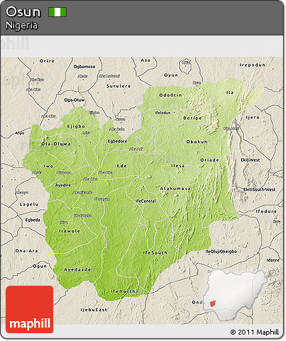Click the Boripe district label
This screenshot has height=341, width=286.
coord(192,118)
